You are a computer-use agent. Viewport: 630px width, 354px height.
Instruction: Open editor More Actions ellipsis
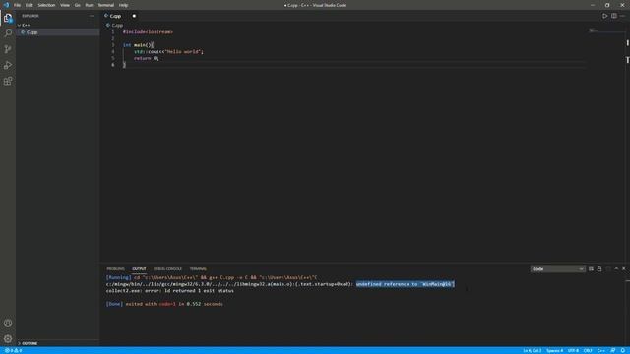coord(622,16)
